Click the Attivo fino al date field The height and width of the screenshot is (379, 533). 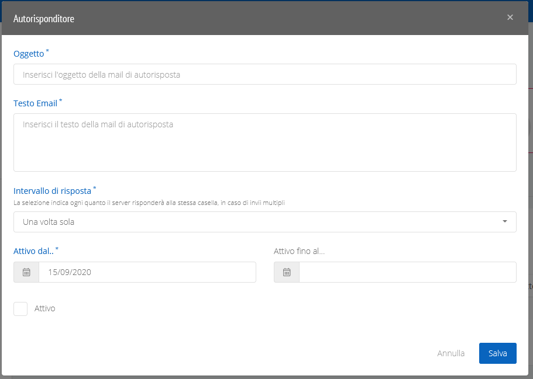(x=408, y=272)
